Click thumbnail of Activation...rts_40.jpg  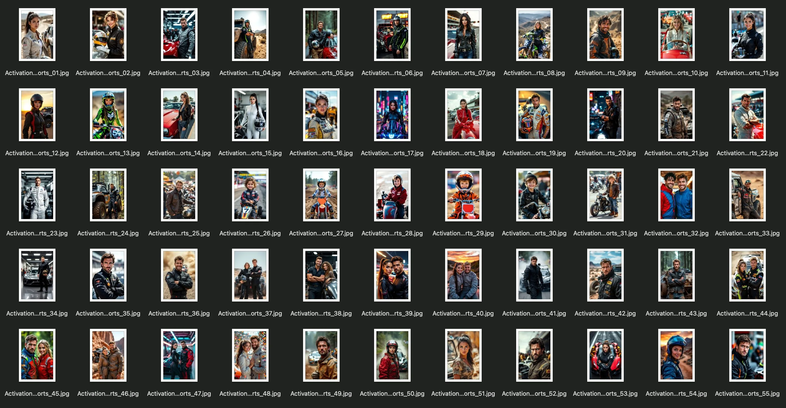click(x=463, y=275)
